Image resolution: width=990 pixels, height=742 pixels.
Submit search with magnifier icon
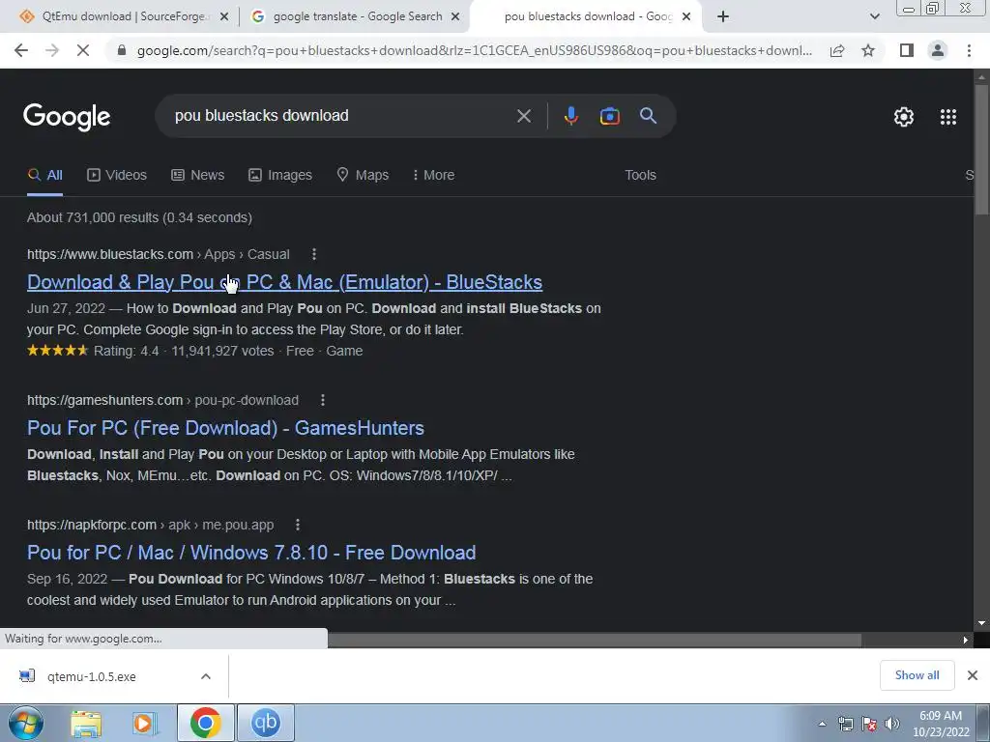click(648, 116)
